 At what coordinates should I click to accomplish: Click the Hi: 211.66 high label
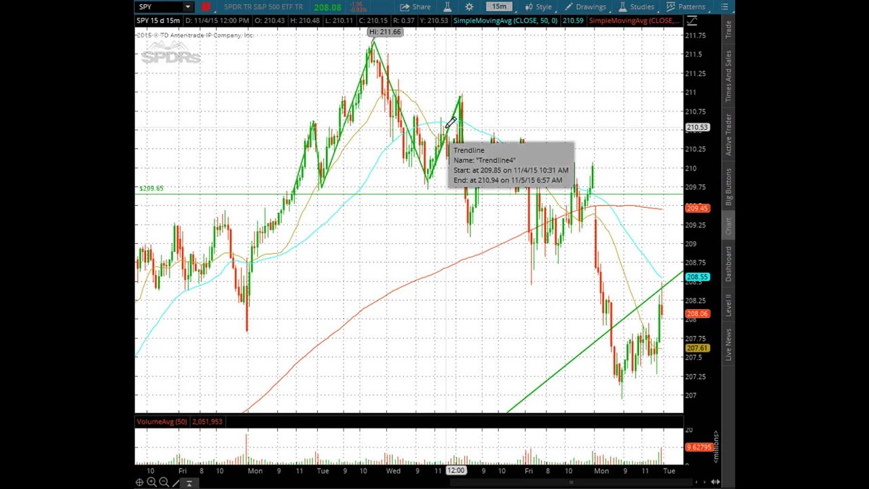coord(385,32)
